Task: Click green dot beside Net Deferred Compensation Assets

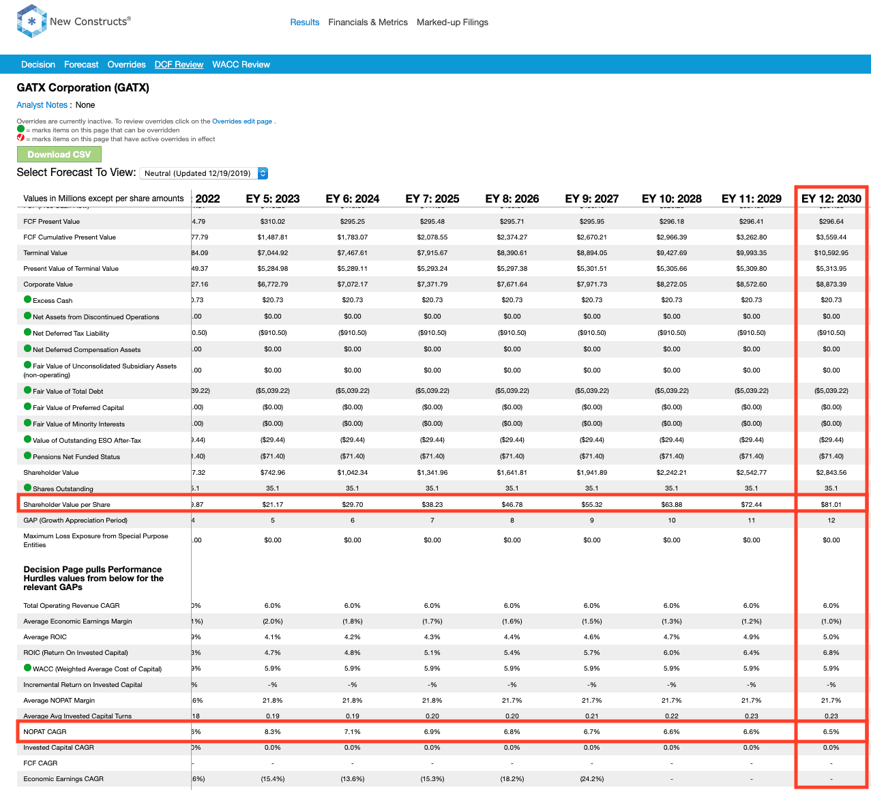Action: [x=28, y=349]
